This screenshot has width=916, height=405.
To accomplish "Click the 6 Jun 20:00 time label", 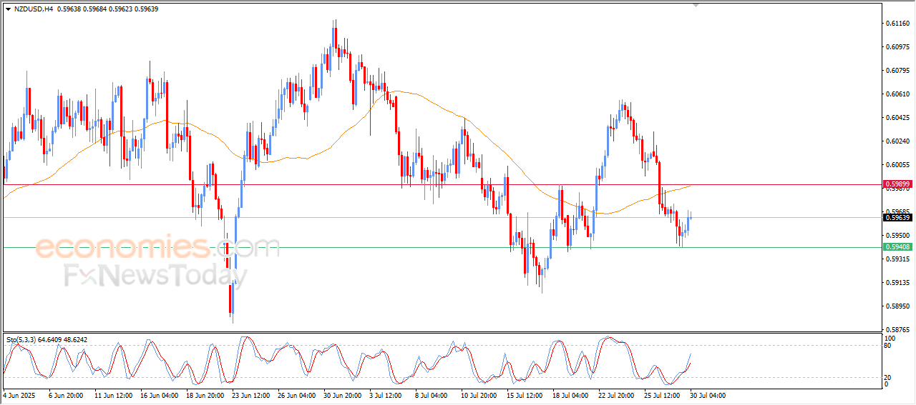I will coord(66,395).
